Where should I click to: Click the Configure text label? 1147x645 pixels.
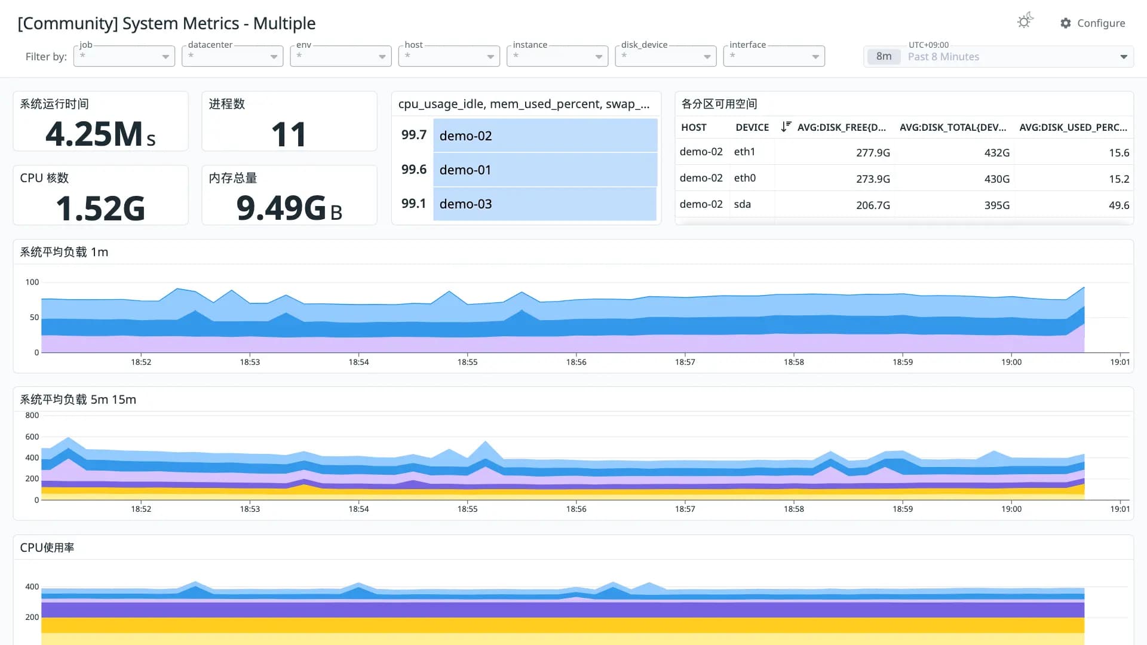point(1101,23)
